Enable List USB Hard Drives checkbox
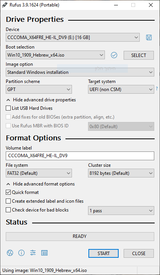The image size is (160, 275). click(8, 108)
